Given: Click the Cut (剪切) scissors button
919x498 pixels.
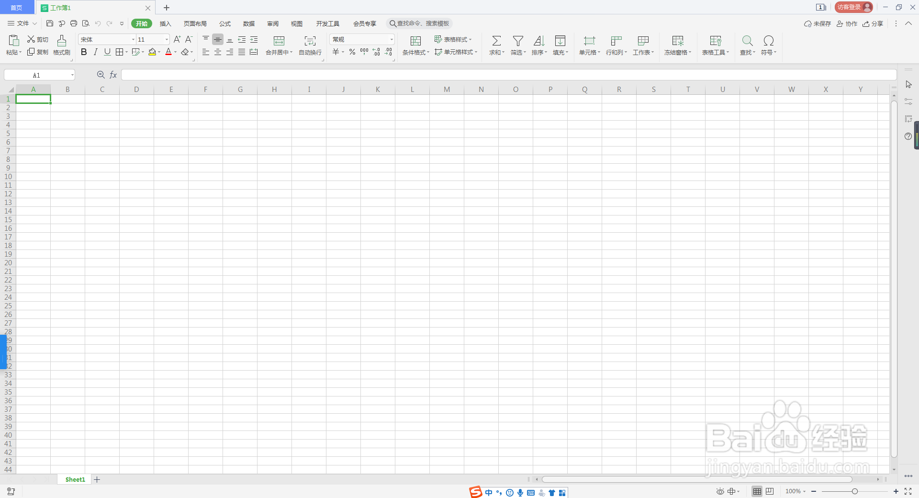Looking at the screenshot, I should pos(38,39).
